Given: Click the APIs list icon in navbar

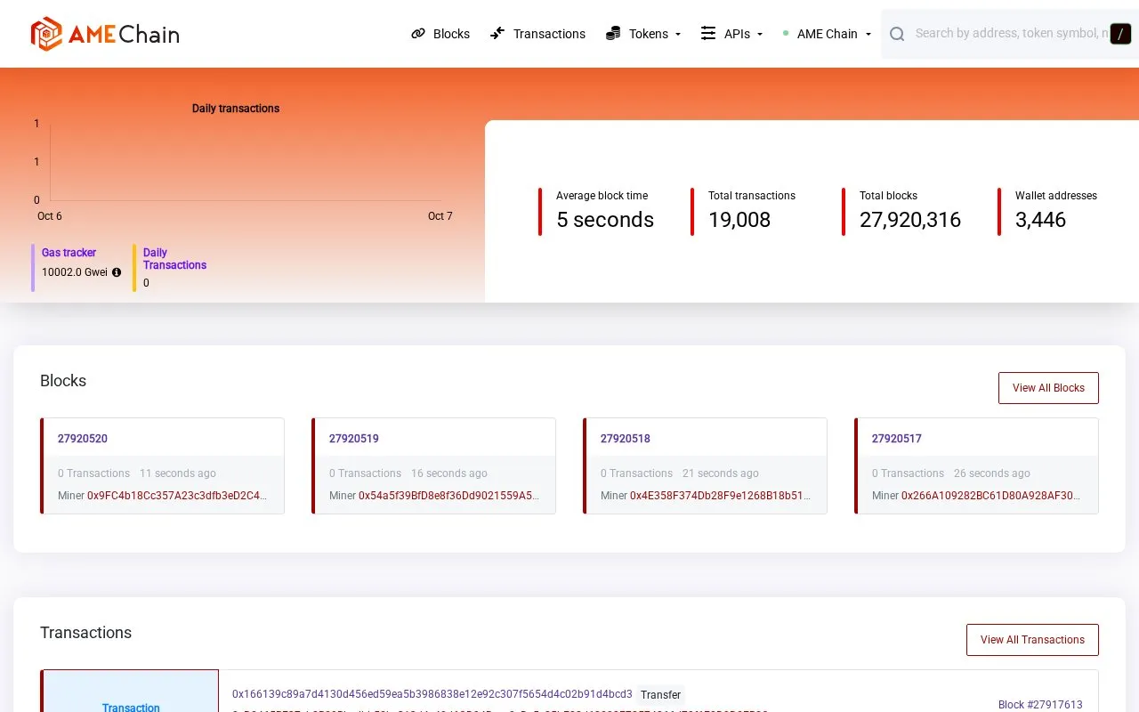Looking at the screenshot, I should coord(708,34).
